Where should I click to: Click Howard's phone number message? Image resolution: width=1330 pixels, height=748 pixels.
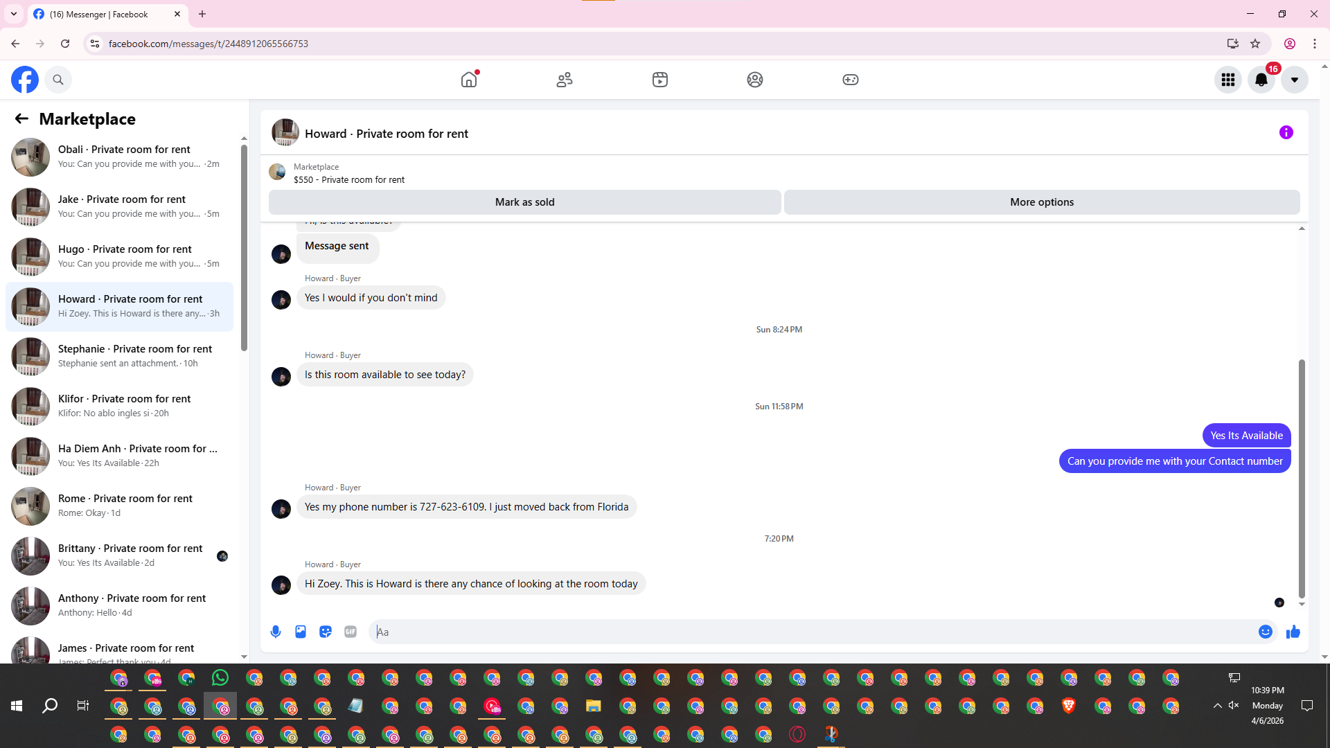[x=467, y=507]
